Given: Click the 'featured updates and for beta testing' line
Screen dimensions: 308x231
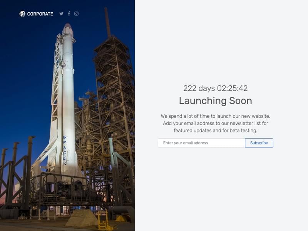Looking at the screenshot, I should click(x=216, y=131).
